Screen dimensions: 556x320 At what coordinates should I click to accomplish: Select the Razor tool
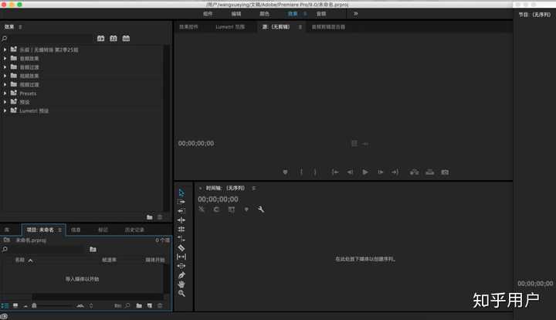pos(181,247)
